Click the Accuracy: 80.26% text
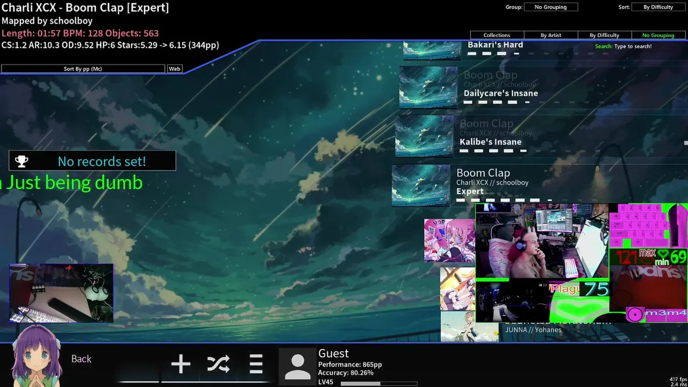The width and height of the screenshot is (688, 387). [346, 372]
